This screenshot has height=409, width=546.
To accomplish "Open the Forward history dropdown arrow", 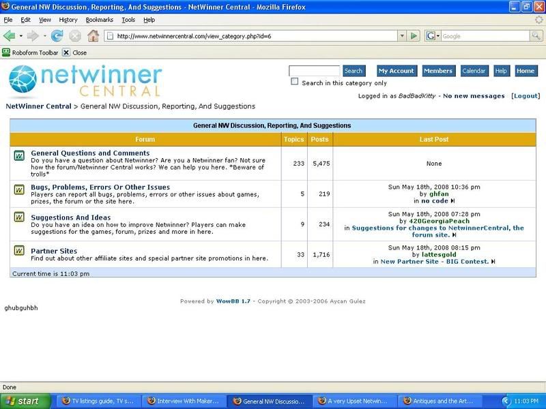I will click(x=44, y=36).
